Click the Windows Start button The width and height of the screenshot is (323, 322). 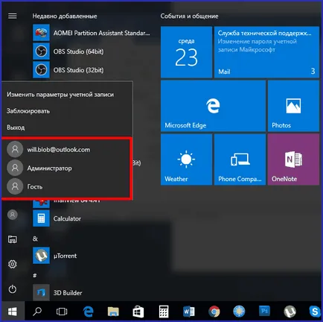pyautogui.click(x=13, y=312)
